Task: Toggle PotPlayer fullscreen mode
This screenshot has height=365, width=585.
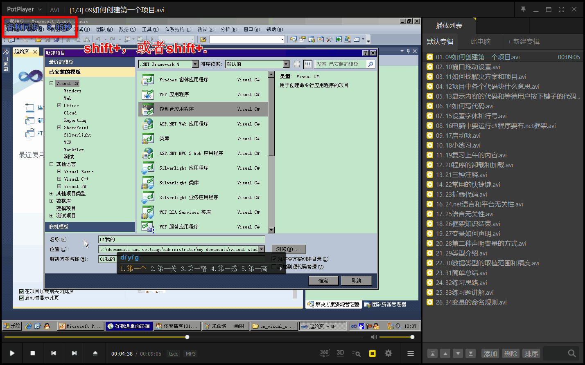Action: (x=561, y=9)
